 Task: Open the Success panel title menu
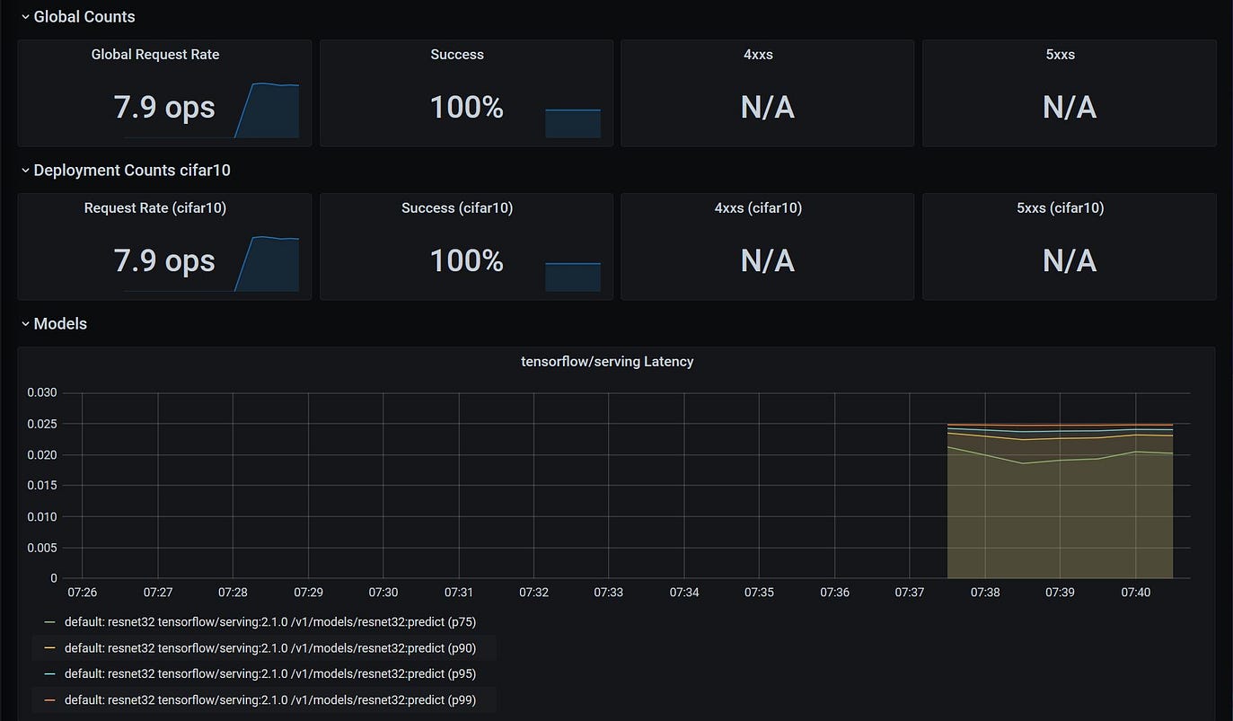point(457,55)
